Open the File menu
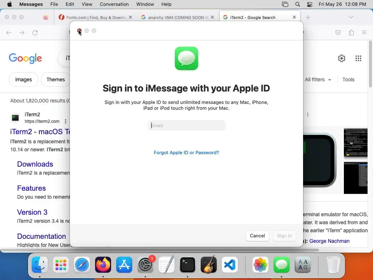373x280 pixels. [x=54, y=4]
